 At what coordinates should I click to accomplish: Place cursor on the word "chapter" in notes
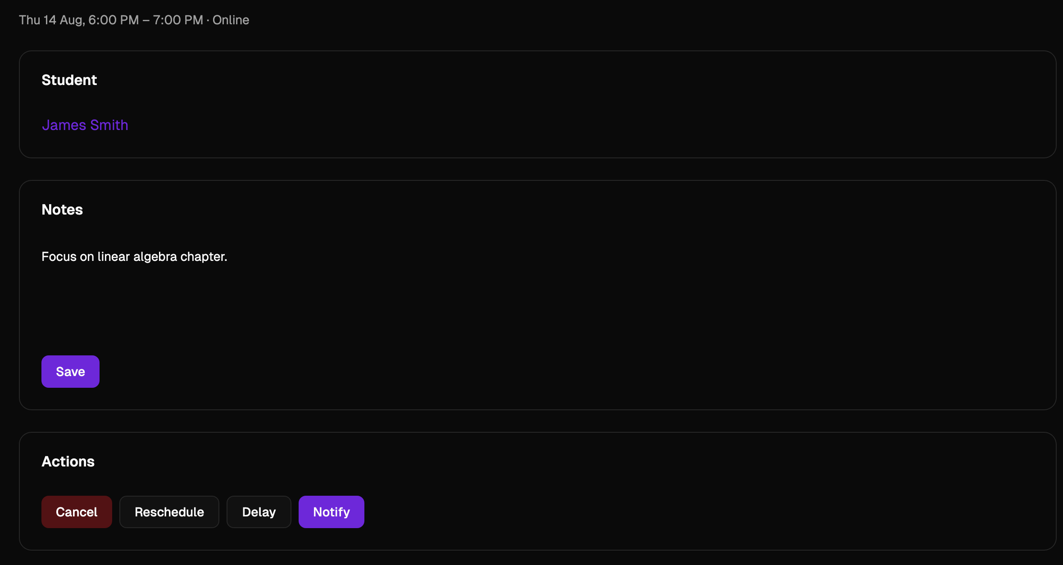(203, 257)
